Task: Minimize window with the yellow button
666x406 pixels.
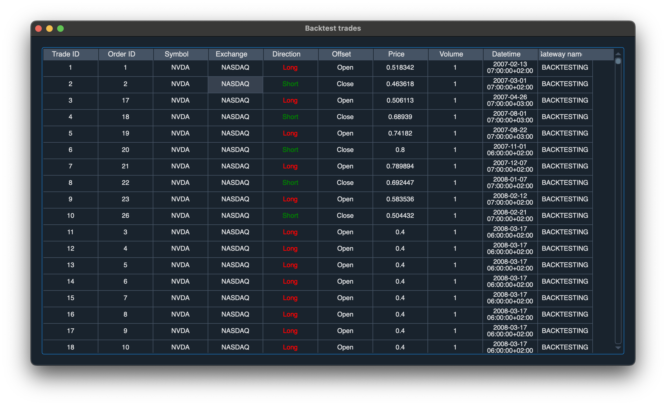Action: point(49,29)
